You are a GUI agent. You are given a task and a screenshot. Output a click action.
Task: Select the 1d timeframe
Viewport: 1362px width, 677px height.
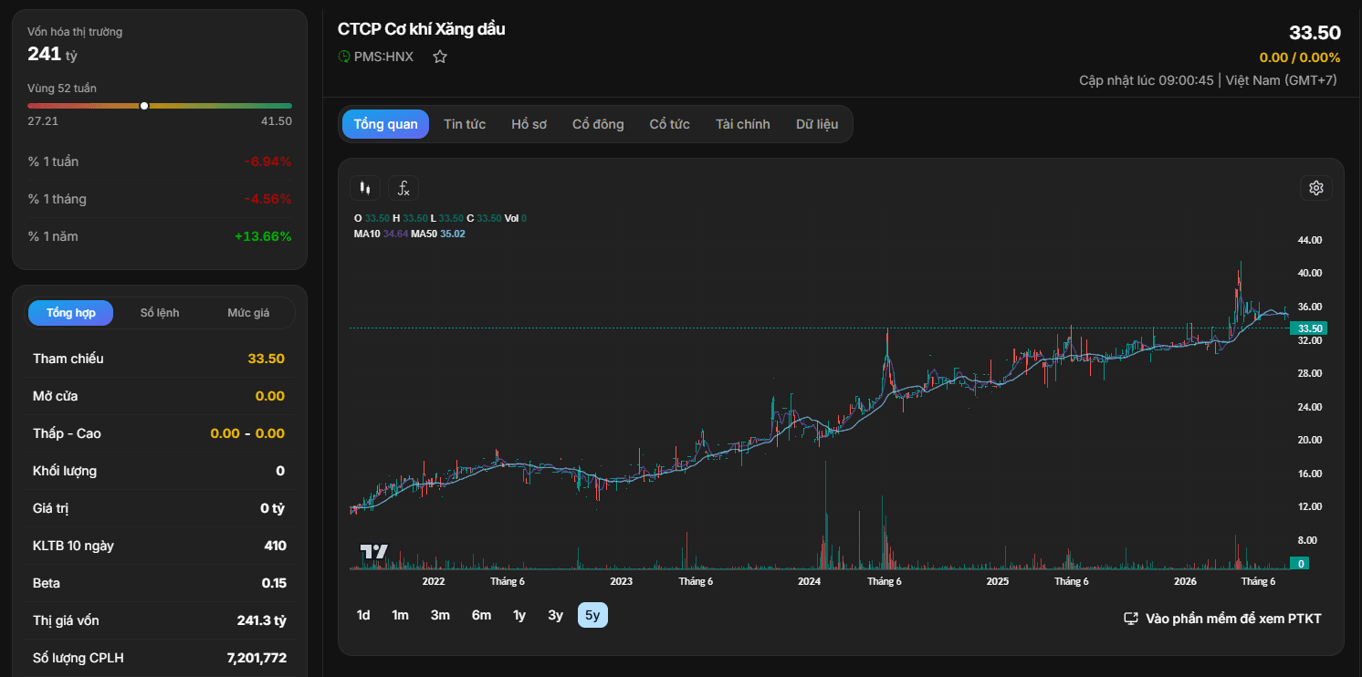(x=363, y=615)
